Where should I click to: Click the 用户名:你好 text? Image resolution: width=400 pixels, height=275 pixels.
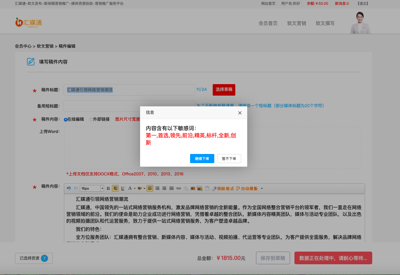[290, 4]
